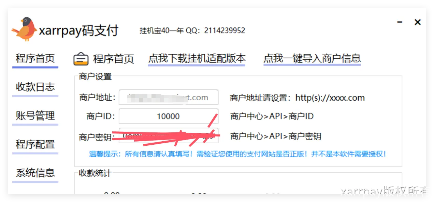Click the 商户ID field showing 10000

click(x=168, y=116)
